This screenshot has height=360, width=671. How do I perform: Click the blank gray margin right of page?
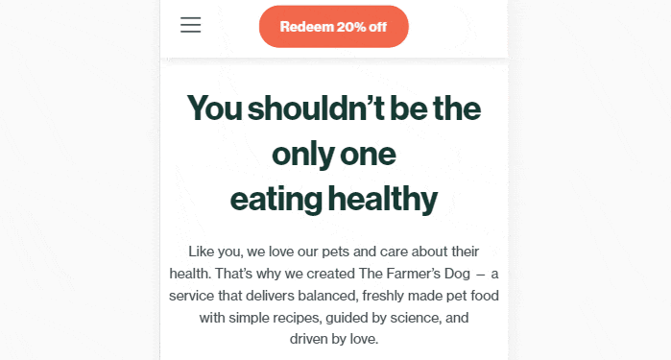point(589,180)
